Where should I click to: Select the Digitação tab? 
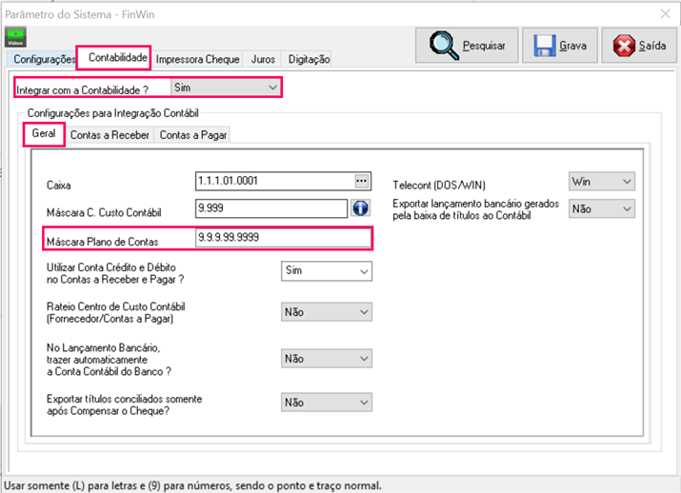pyautogui.click(x=309, y=59)
